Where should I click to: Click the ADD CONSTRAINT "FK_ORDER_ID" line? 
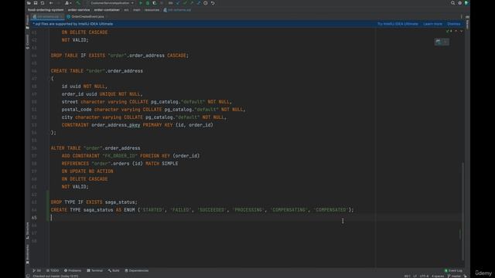[131, 156]
